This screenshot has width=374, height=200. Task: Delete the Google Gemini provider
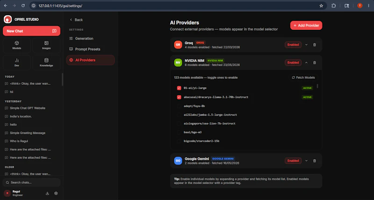[x=314, y=161]
